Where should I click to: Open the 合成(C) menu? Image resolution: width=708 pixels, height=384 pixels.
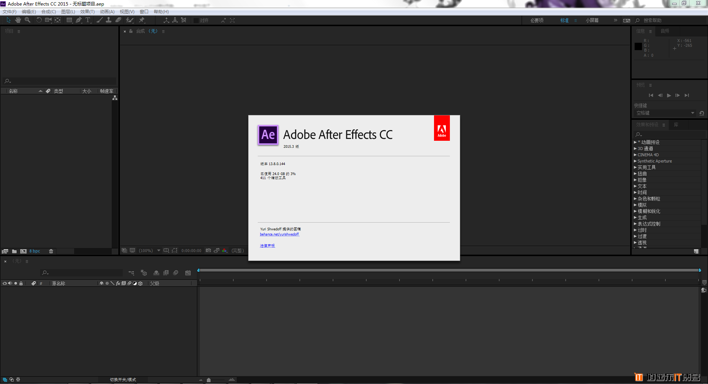click(x=49, y=12)
